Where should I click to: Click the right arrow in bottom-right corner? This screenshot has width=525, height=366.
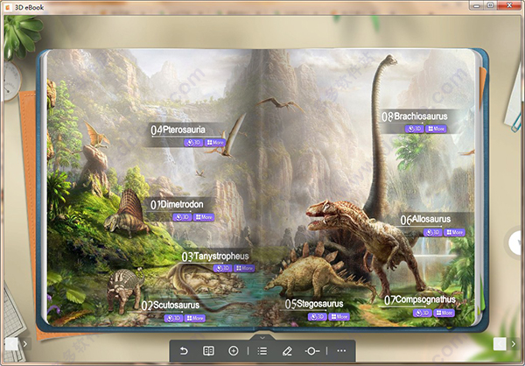click(514, 344)
